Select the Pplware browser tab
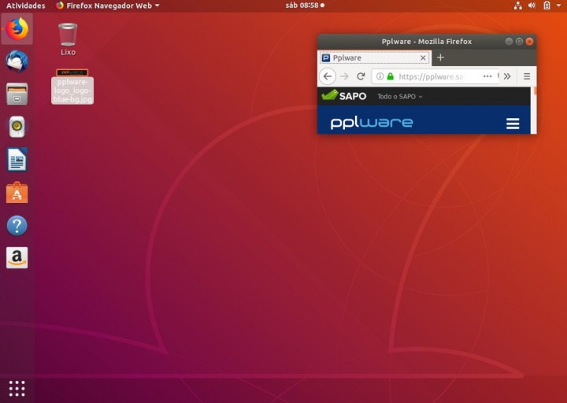Viewport: 567px width, 403px height. [372, 57]
